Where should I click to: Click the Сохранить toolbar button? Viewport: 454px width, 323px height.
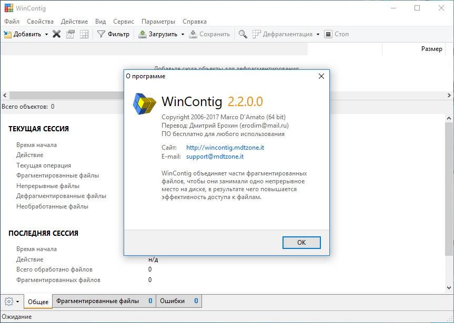coord(209,34)
